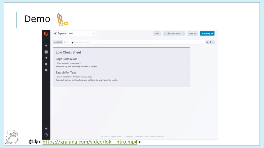The height and width of the screenshot is (148, 264).
Task: Open the Community footer link
Action: pyautogui.click(x=128, y=137)
